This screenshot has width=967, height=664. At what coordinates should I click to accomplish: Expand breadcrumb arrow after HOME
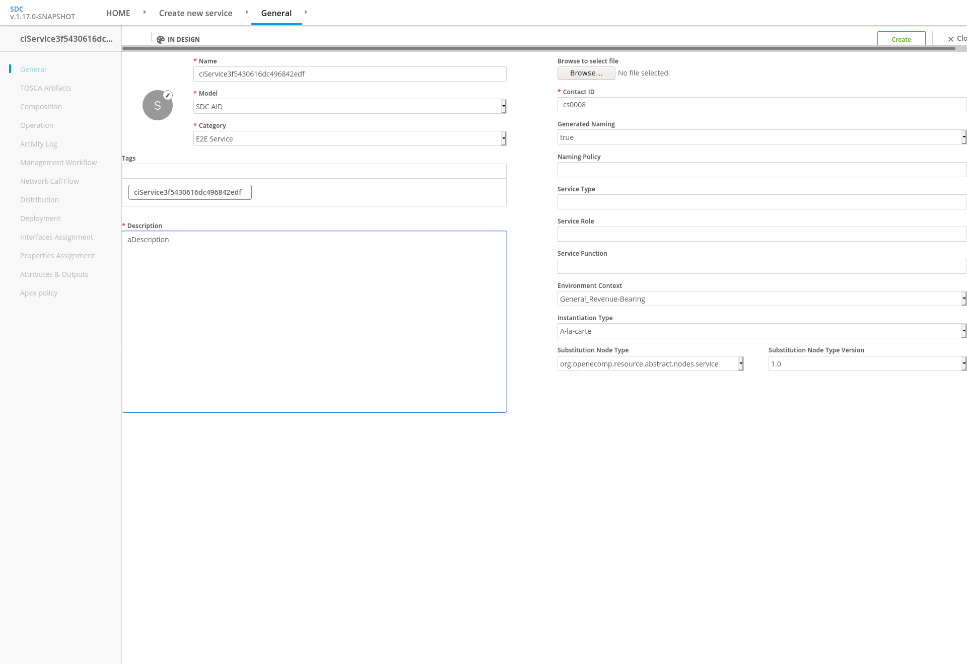coord(145,12)
